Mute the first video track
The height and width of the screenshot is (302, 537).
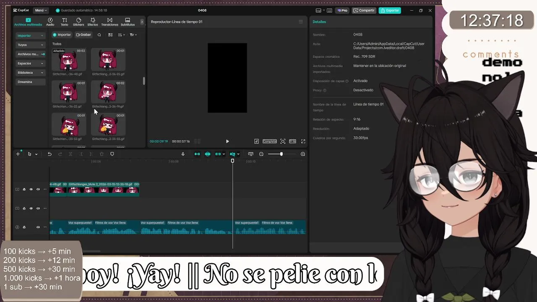tap(38, 189)
